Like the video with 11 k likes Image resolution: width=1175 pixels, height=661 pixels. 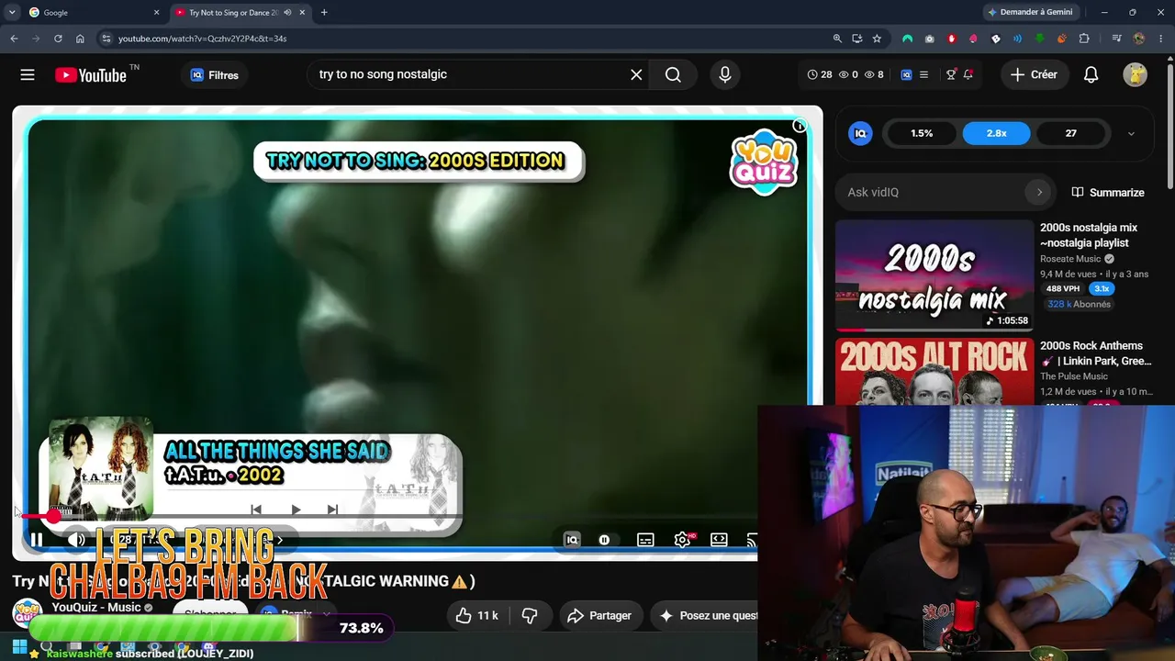pyautogui.click(x=477, y=615)
